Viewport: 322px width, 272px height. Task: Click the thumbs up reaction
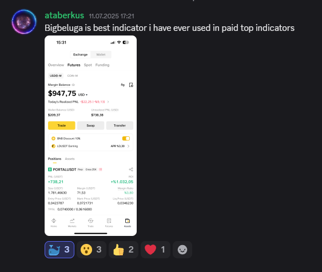coord(123,250)
